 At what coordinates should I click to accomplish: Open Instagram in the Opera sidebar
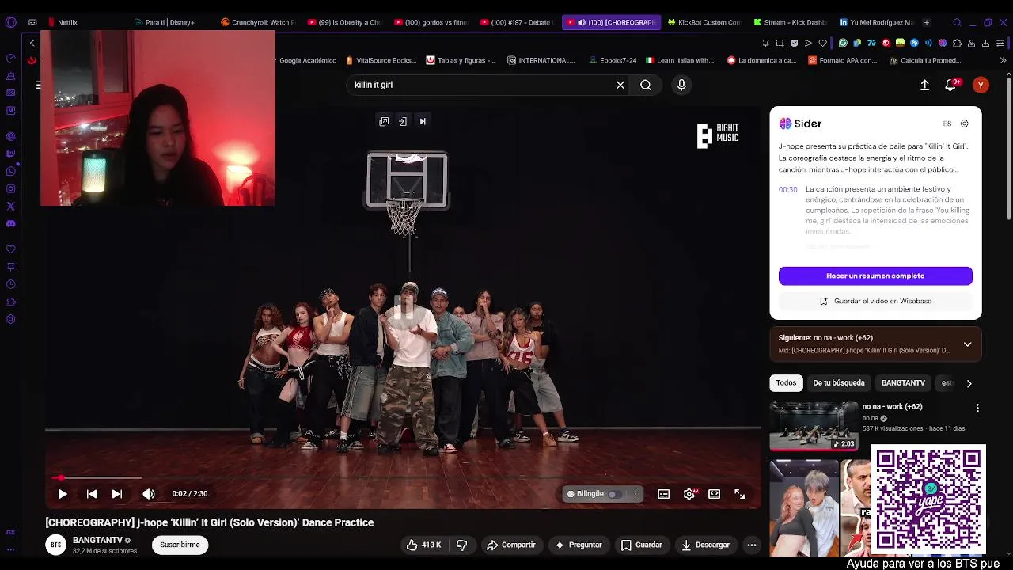(11, 188)
